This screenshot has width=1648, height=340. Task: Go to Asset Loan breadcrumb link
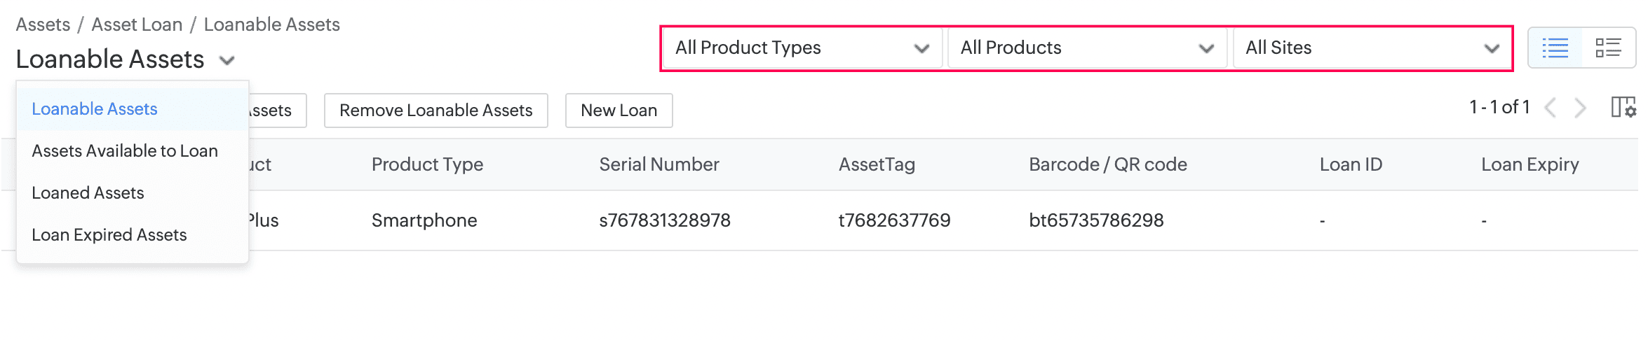point(137,24)
